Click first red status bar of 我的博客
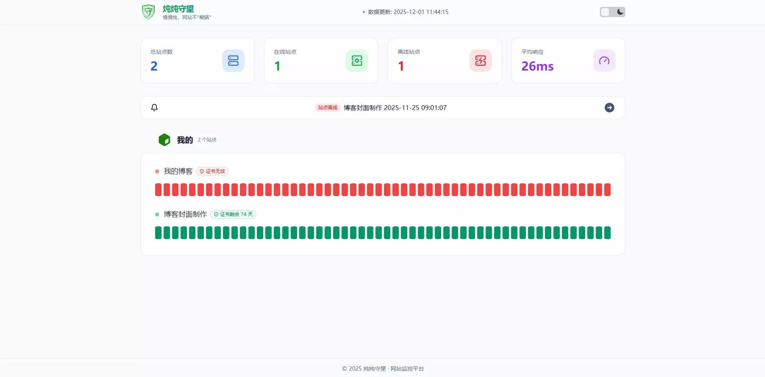 [x=158, y=190]
